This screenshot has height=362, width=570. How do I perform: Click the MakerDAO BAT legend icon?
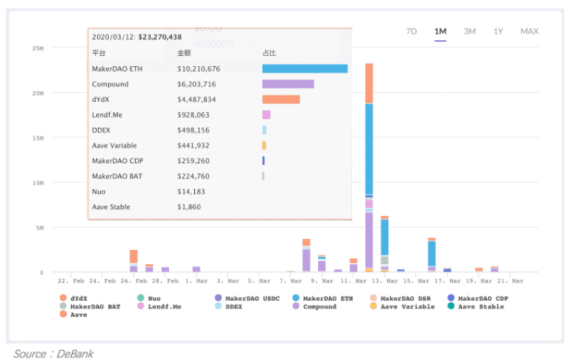63,306
